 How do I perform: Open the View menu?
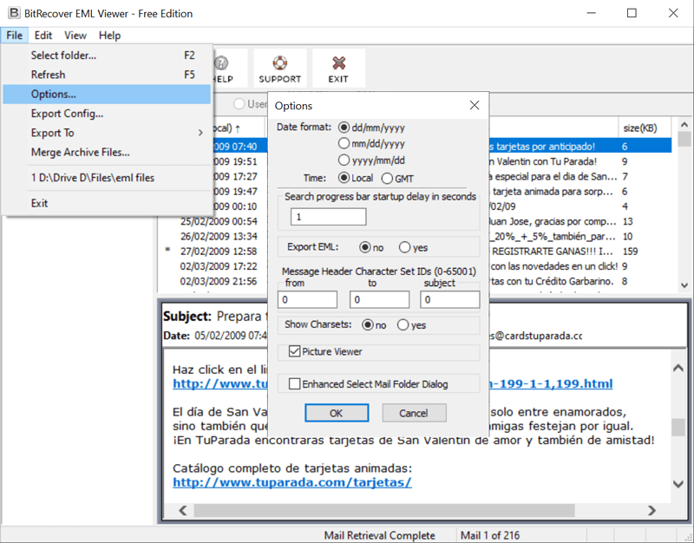75,36
